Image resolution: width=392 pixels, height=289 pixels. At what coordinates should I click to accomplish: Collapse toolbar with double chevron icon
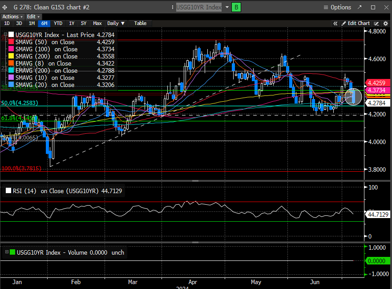[x=336, y=23]
